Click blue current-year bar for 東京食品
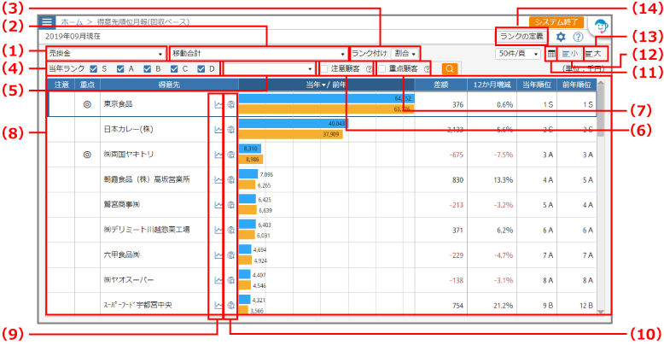This screenshot has height=345, width=664. pyautogui.click(x=327, y=98)
